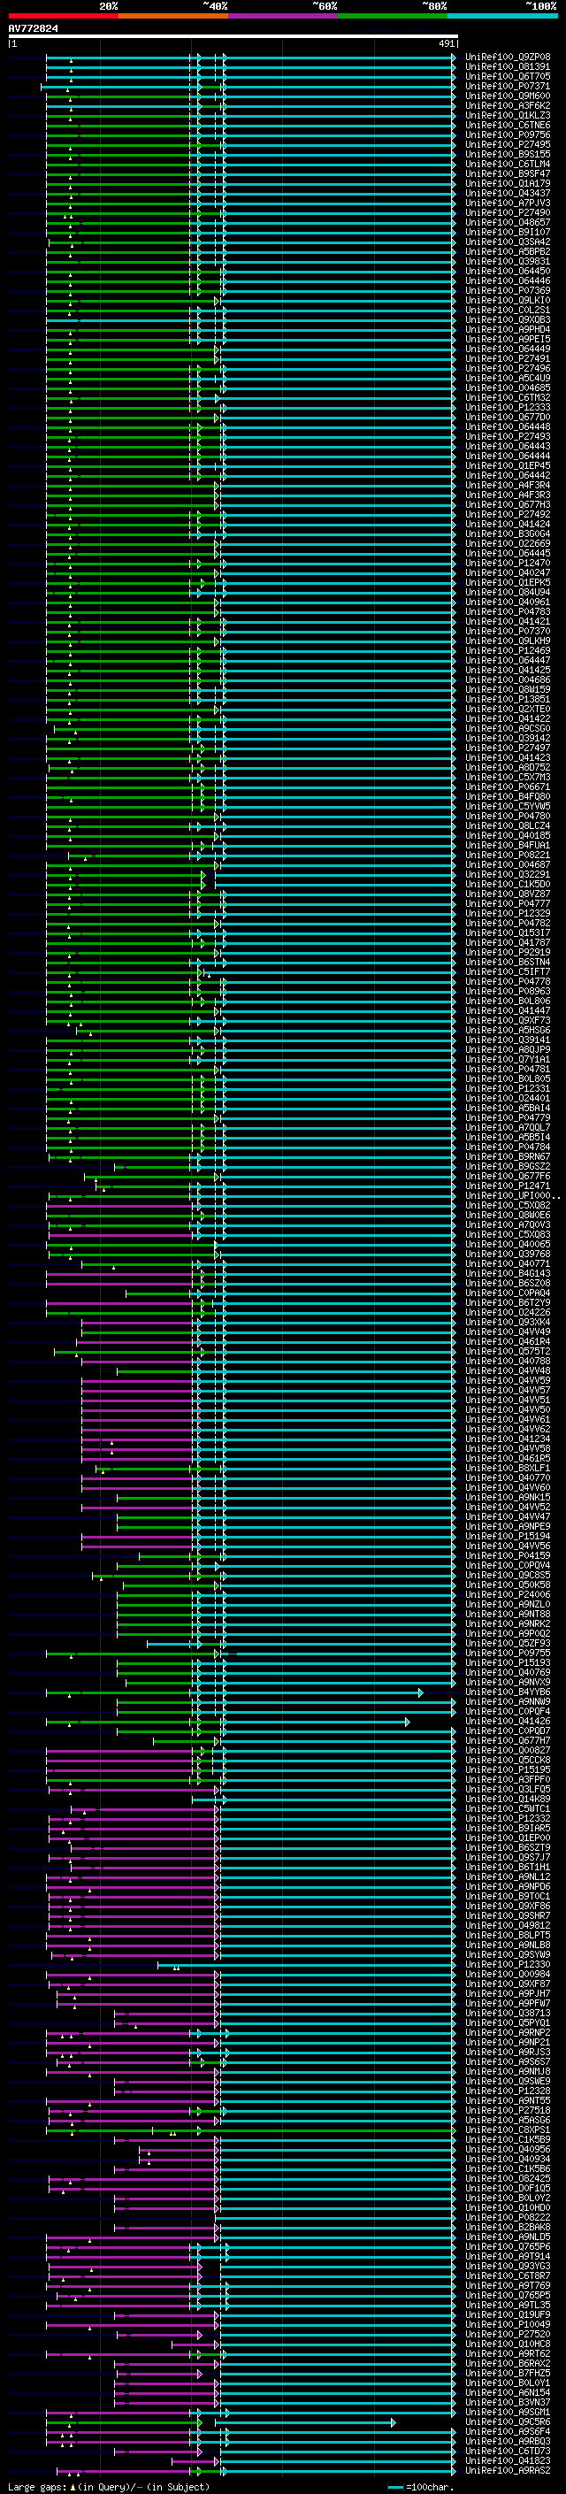
Task: Select hit label UniRef100_Q8W0E6
Action: tap(508, 1215)
